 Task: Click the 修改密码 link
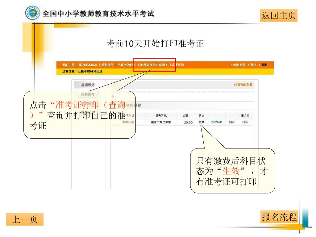(239, 65)
